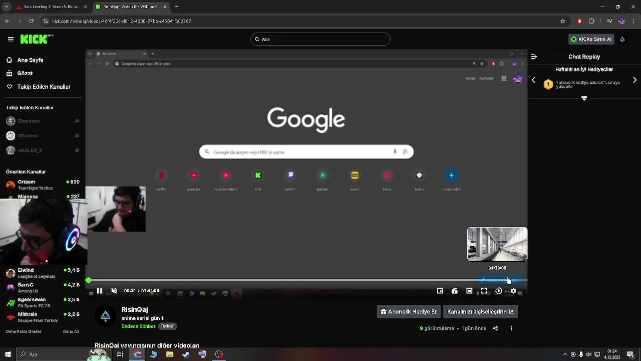Click the Abonelik Hediye Et button
The width and height of the screenshot is (641, 361).
[409, 311]
